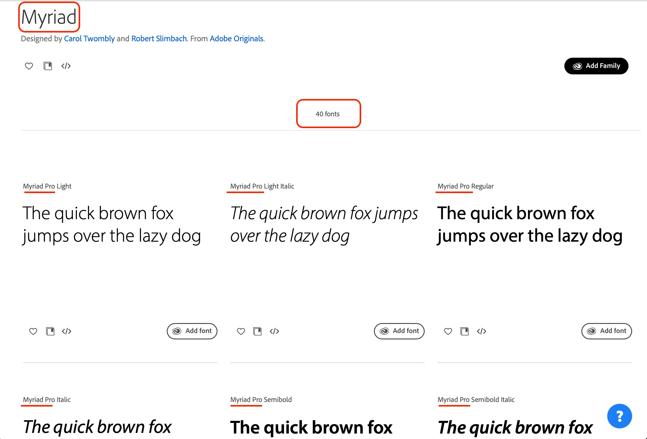Open the blue help question mark button
Screen dimensions: 647x439
(619, 416)
